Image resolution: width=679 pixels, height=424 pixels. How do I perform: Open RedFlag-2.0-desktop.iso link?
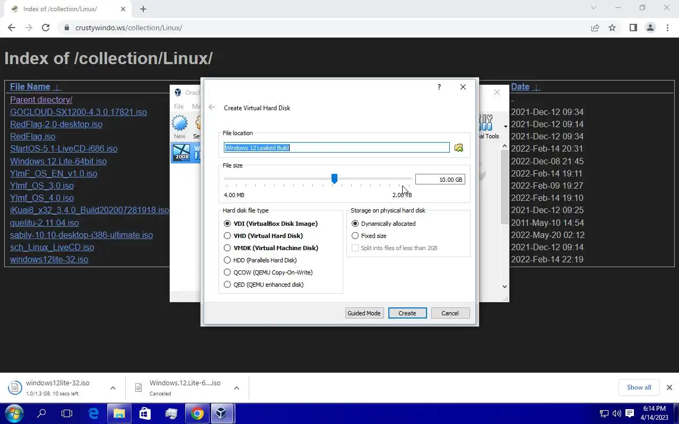pyautogui.click(x=56, y=124)
